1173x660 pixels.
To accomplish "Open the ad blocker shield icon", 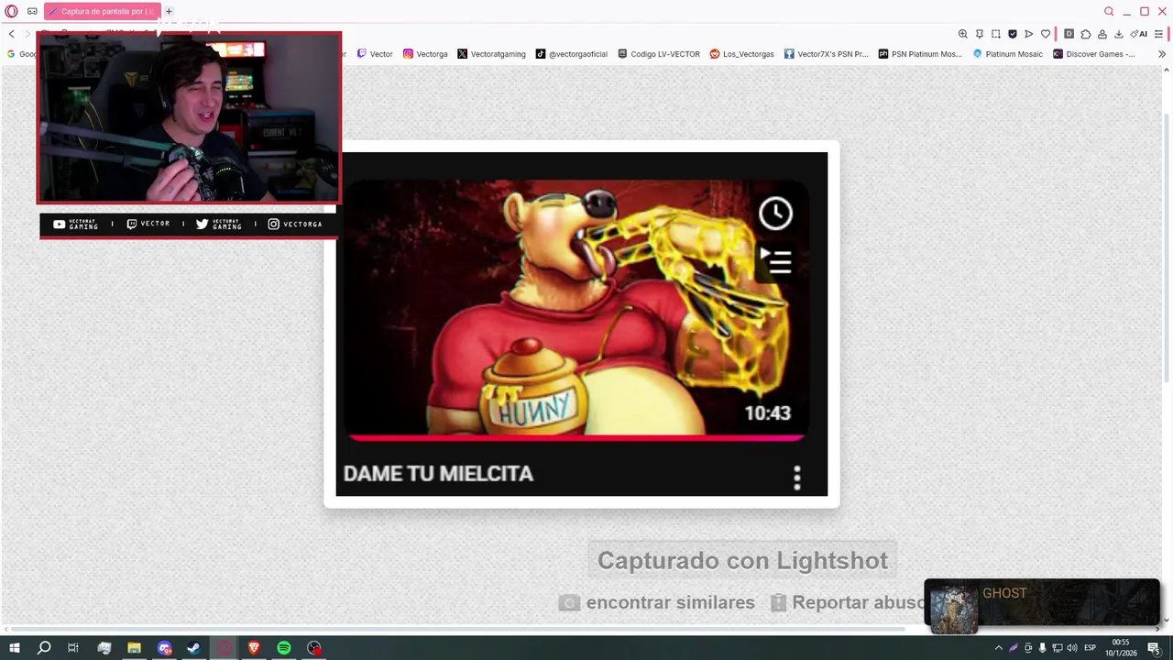I will pyautogui.click(x=1013, y=34).
